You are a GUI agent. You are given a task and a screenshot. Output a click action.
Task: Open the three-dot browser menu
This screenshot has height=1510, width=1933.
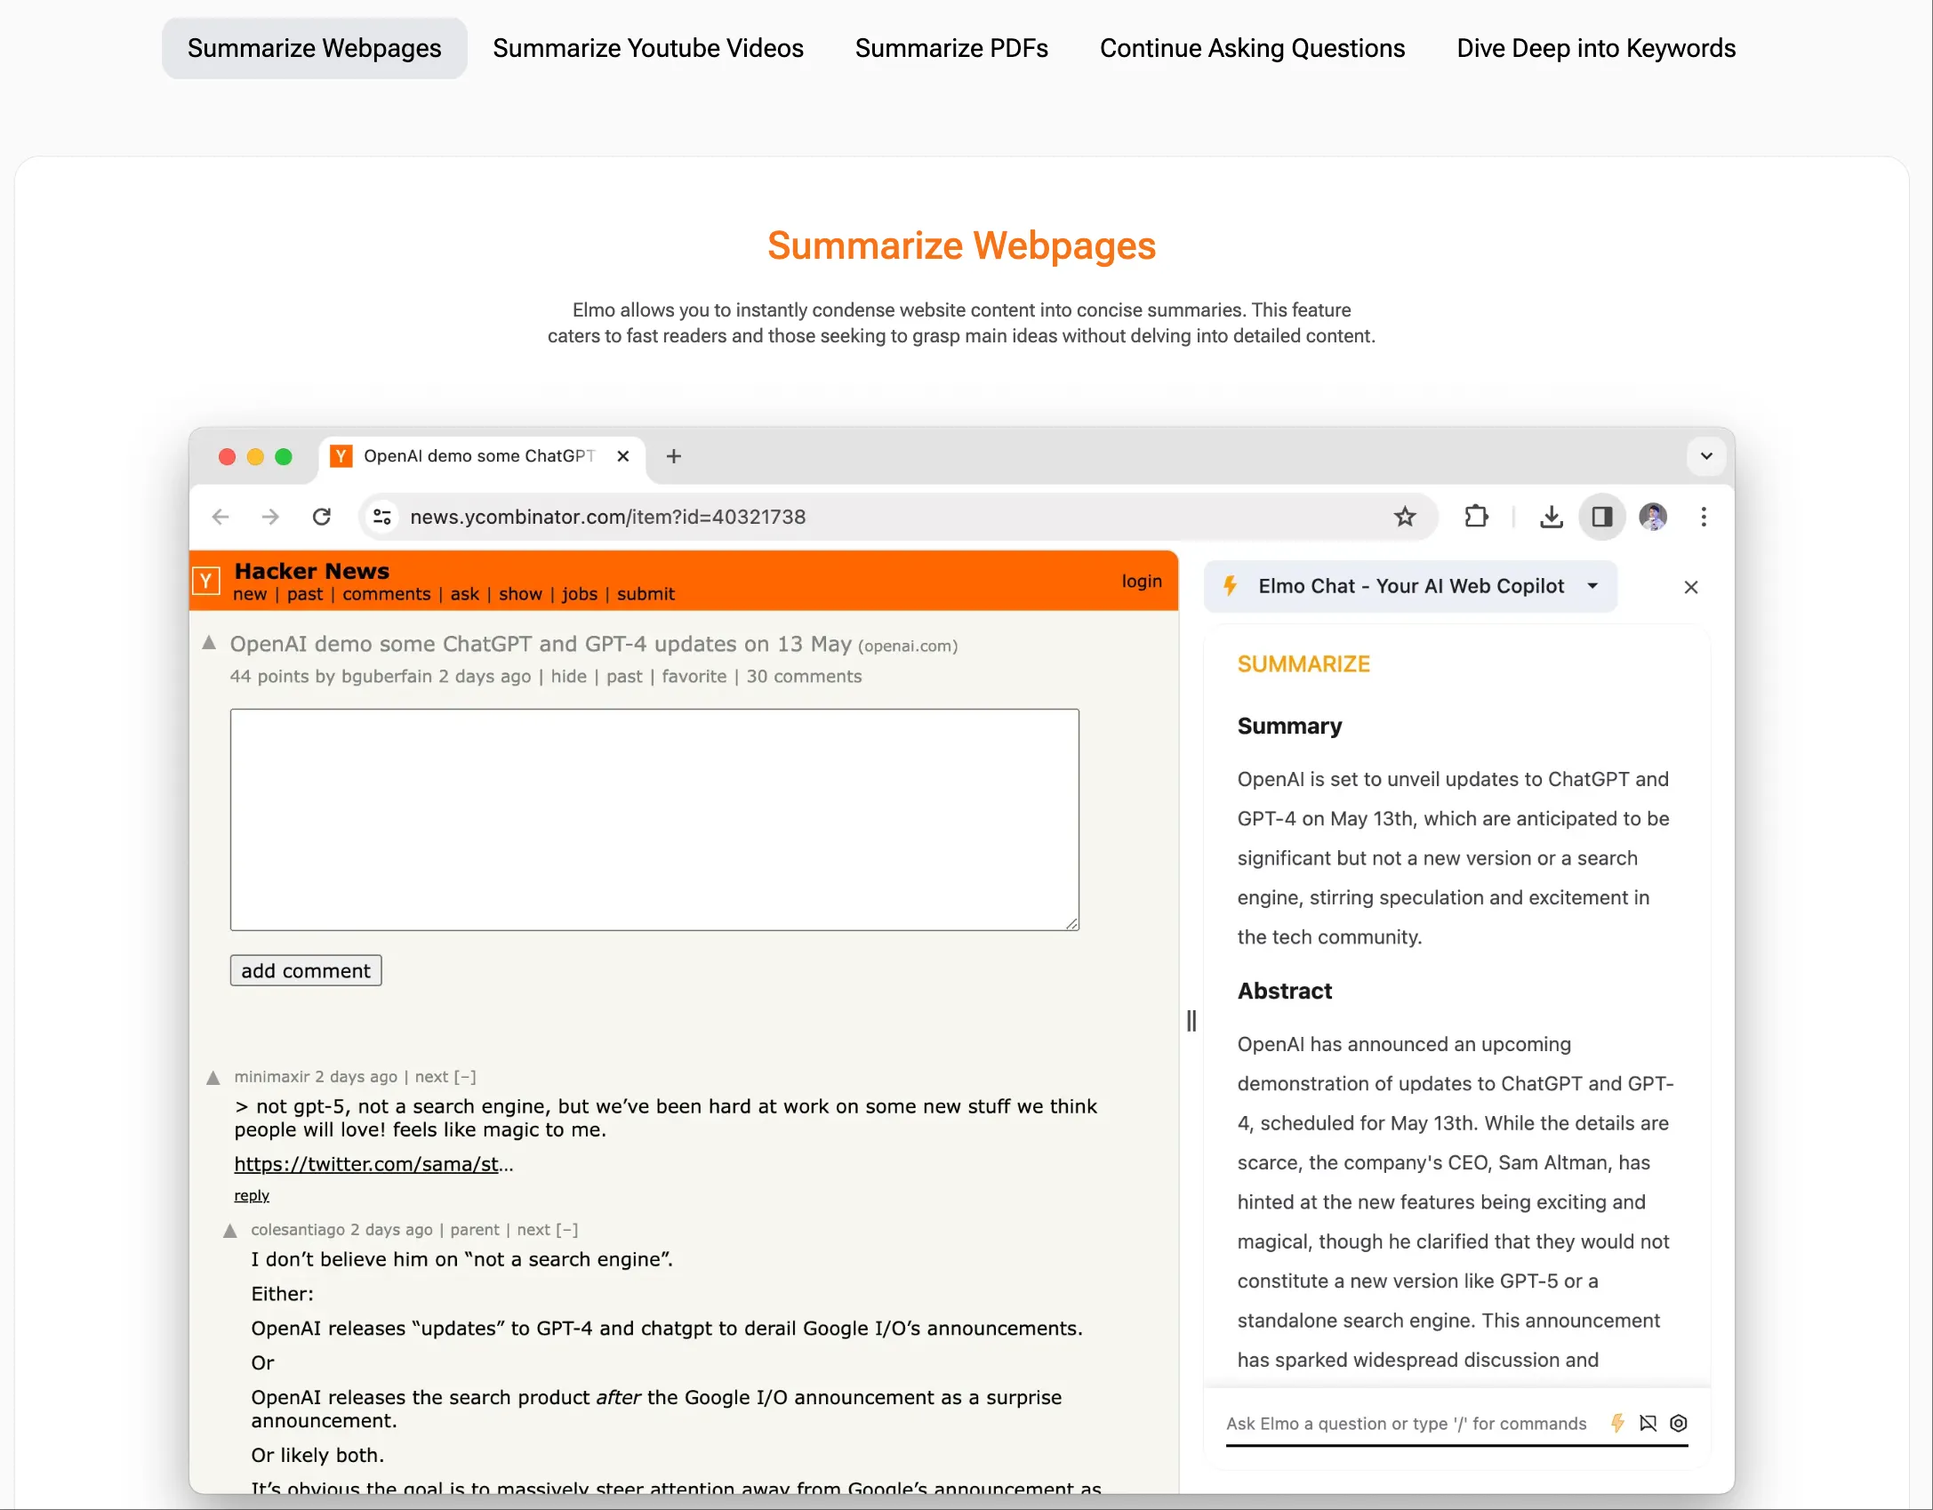[x=1704, y=517]
